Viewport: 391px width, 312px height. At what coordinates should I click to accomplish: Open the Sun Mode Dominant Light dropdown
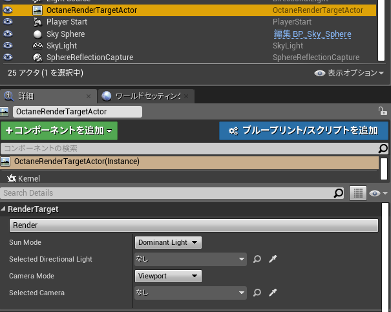pos(168,242)
